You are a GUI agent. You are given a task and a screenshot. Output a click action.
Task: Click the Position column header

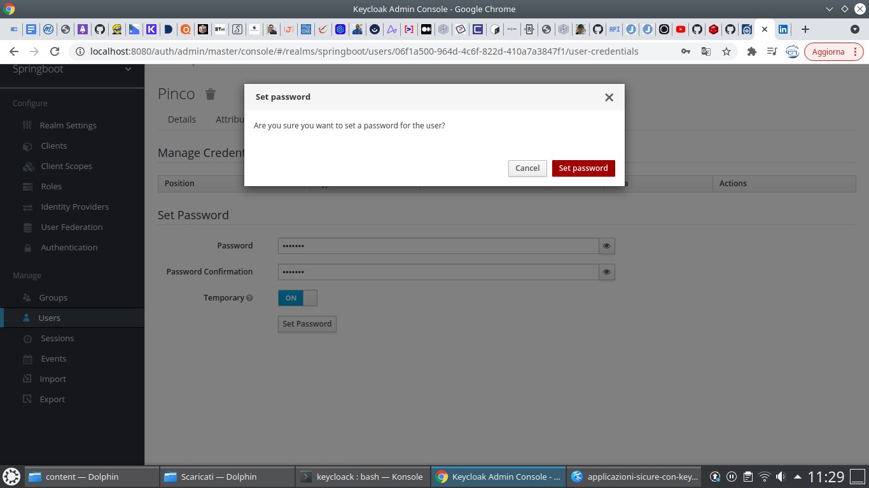pos(179,184)
